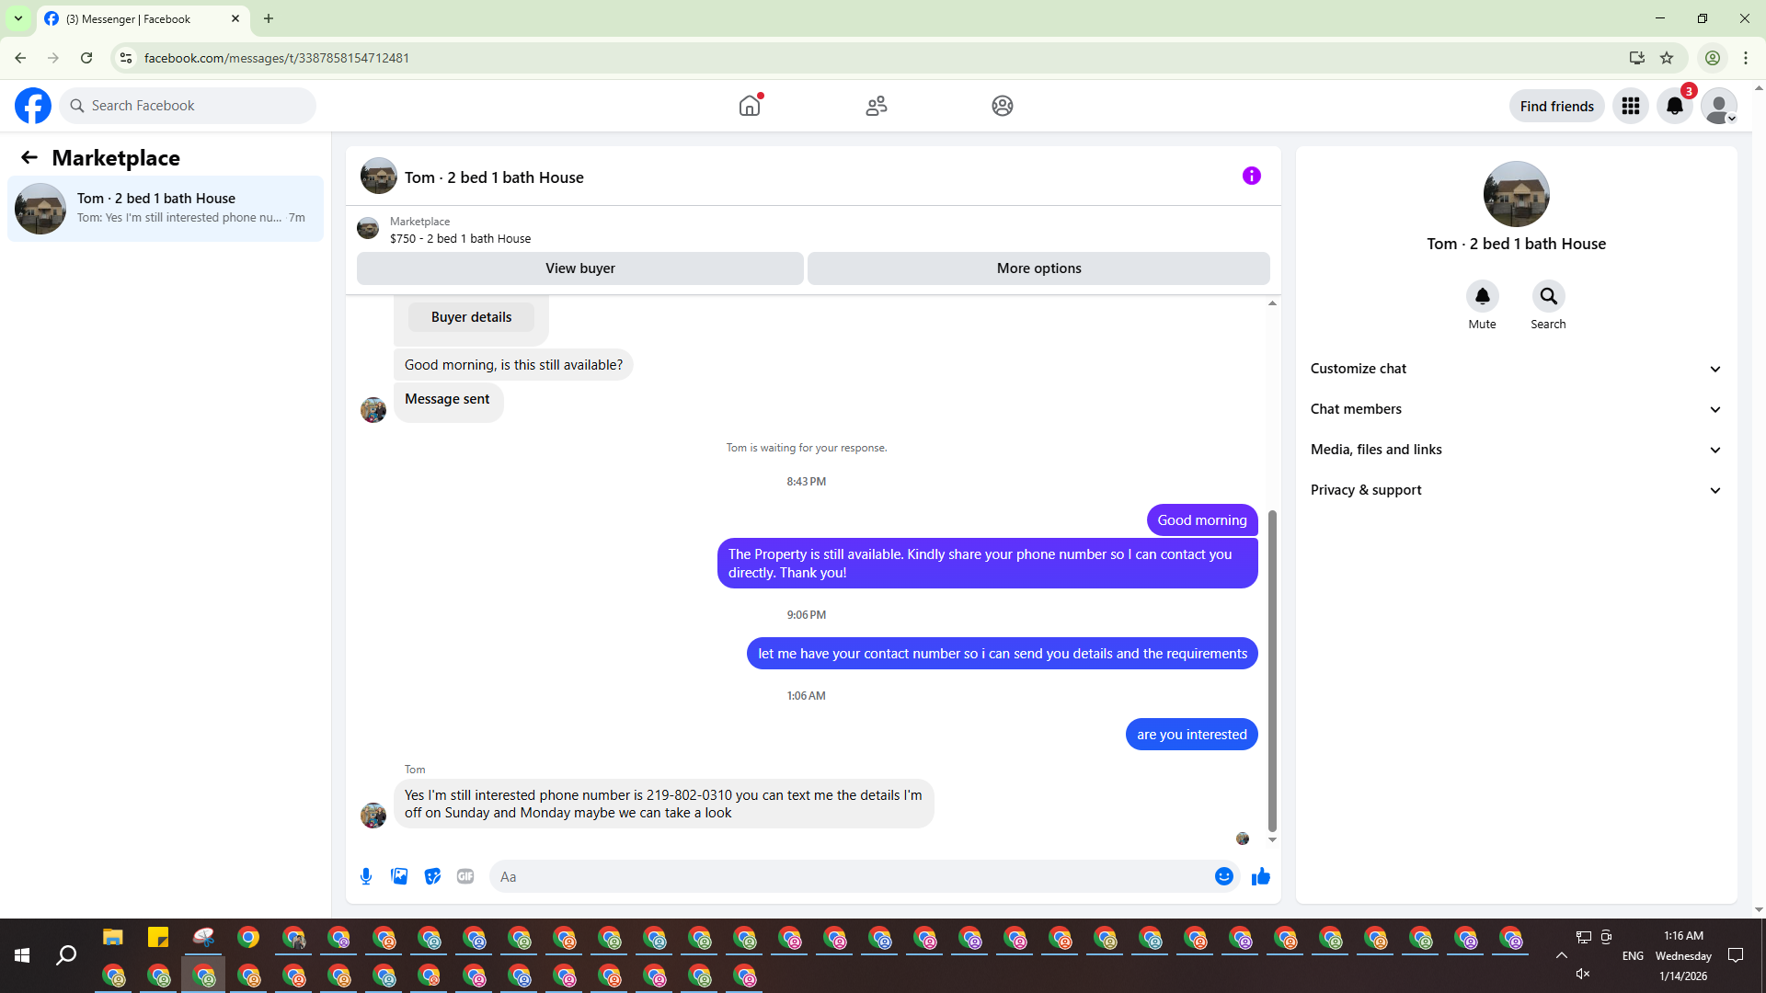Click the View buyer button
1766x993 pixels.
click(x=579, y=268)
